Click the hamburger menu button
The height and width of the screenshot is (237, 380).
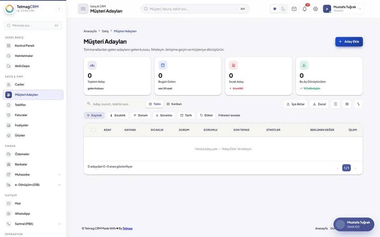tap(83, 9)
